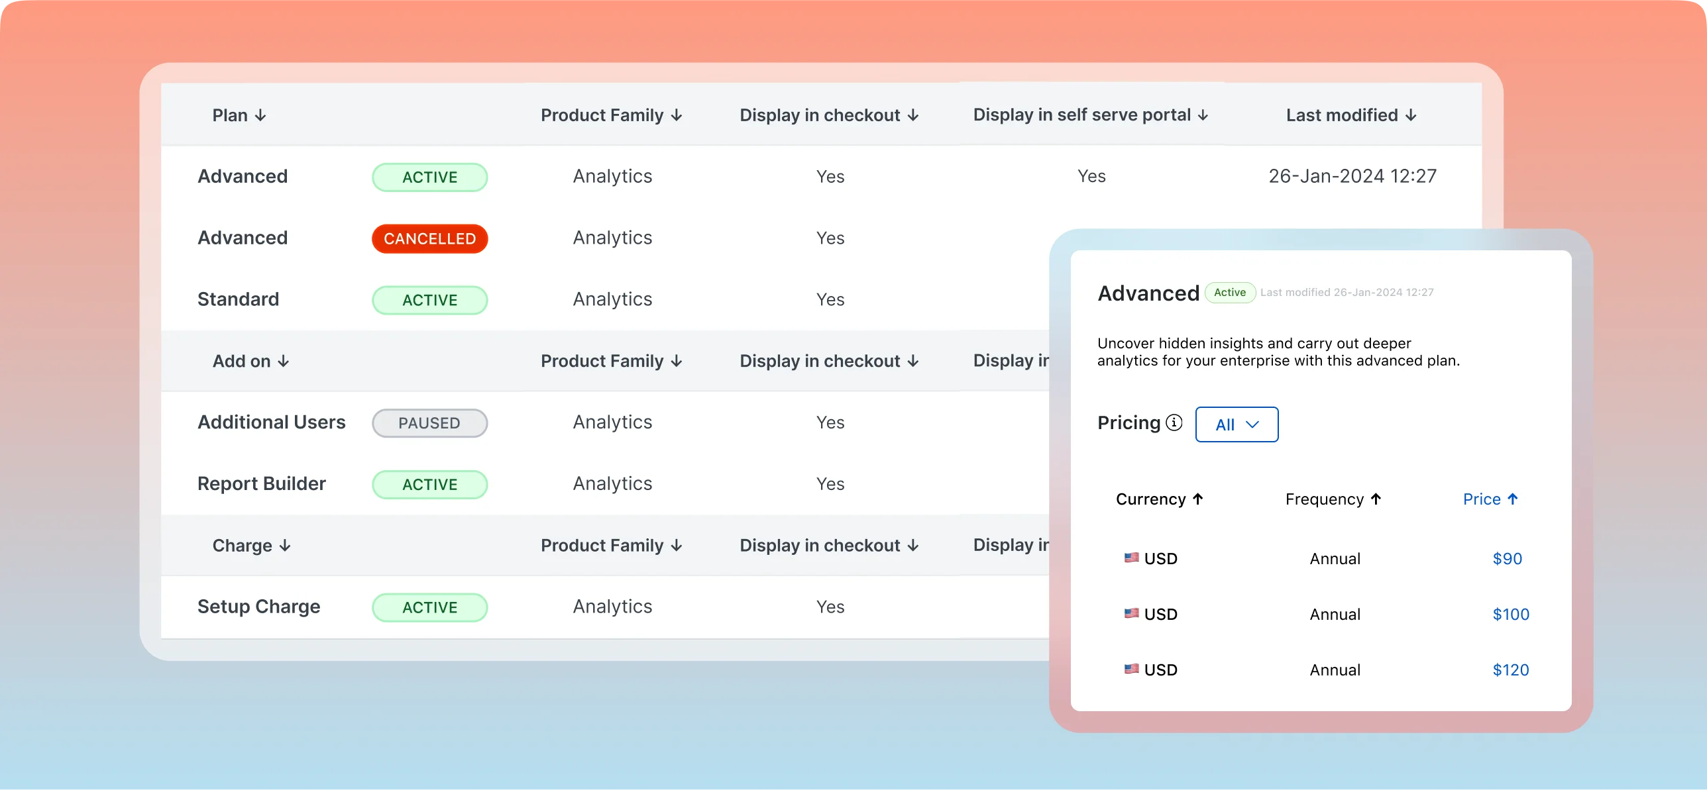Open the Pricing All dropdown
The image size is (1707, 790).
point(1236,424)
